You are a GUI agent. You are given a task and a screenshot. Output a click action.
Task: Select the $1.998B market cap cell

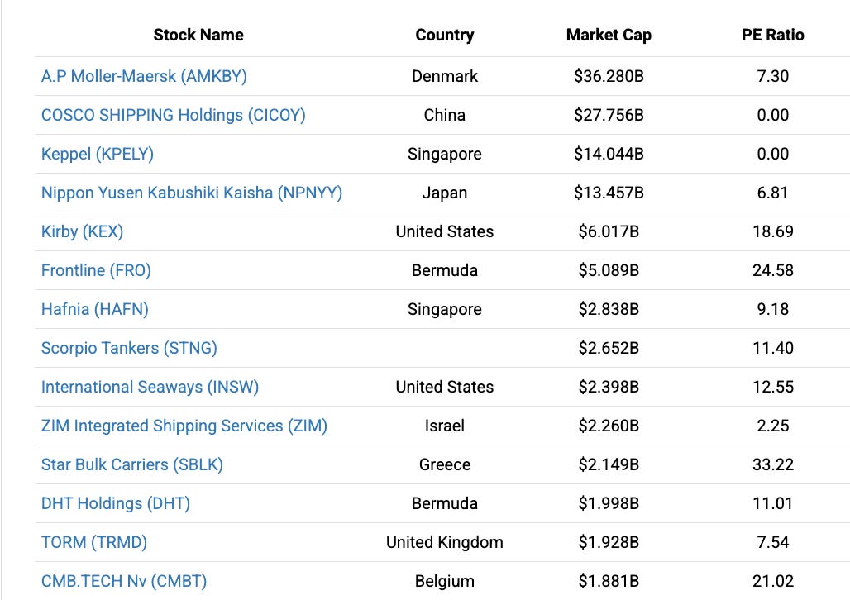tap(609, 503)
